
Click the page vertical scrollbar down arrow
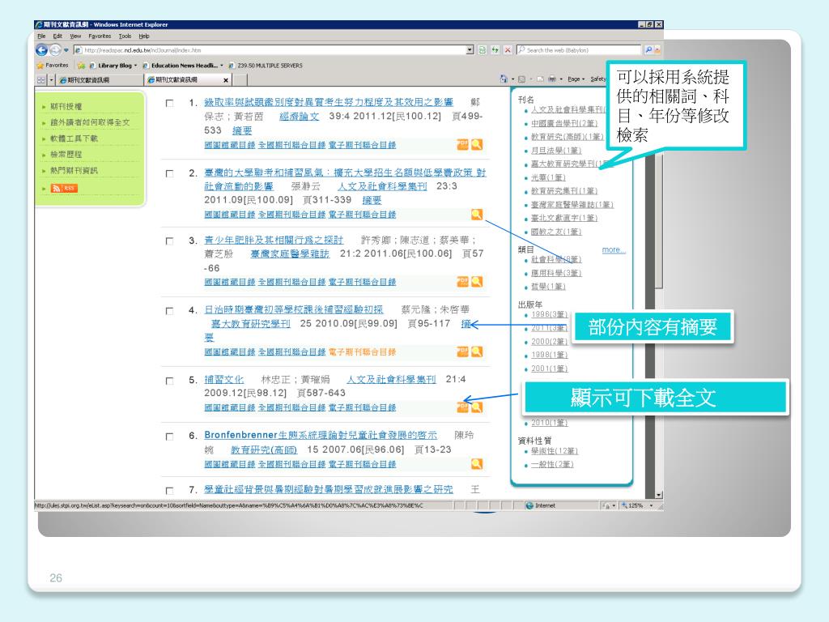[658, 495]
